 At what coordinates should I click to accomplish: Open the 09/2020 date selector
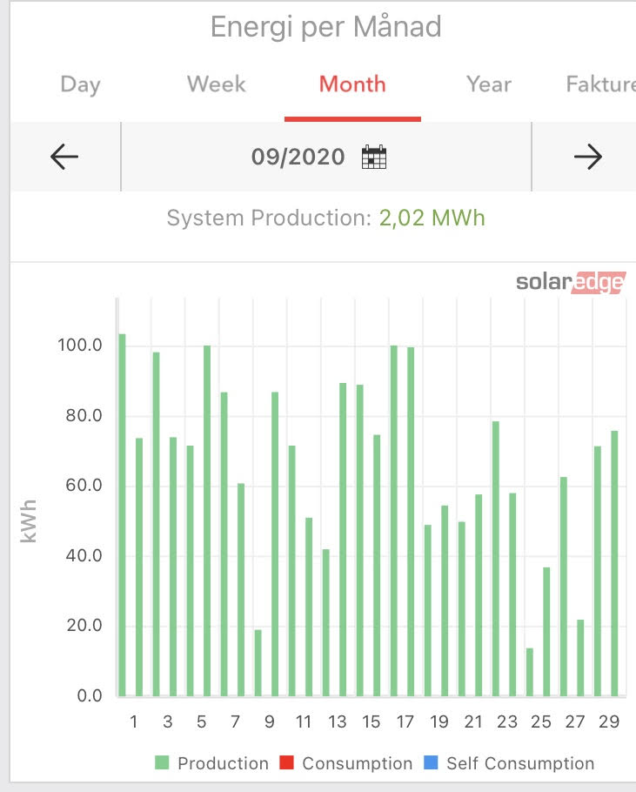point(298,158)
